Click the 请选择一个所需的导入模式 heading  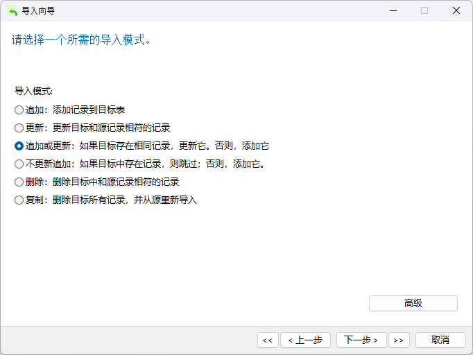(82, 40)
